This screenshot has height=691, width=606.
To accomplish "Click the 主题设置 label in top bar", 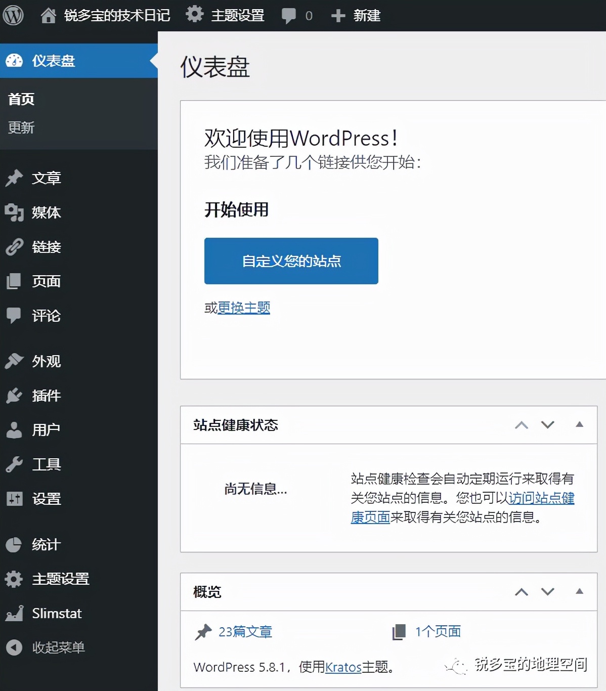I will [x=238, y=16].
